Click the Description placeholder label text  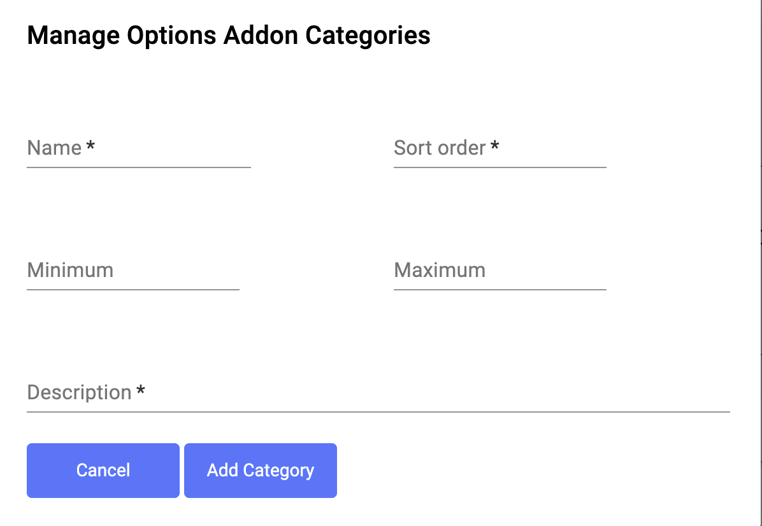click(x=79, y=392)
